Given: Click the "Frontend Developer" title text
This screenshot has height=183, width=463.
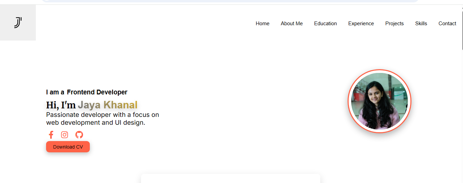Looking at the screenshot, I should click(x=97, y=92).
